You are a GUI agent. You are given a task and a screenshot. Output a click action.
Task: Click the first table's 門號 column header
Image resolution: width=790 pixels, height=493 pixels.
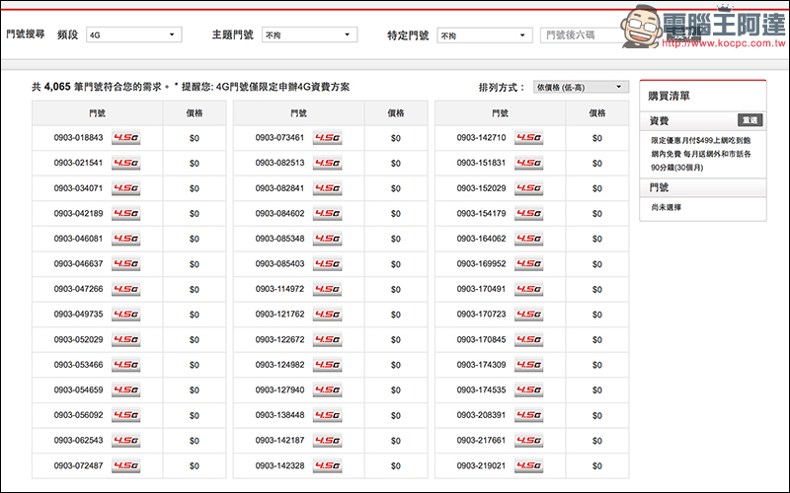point(97,113)
